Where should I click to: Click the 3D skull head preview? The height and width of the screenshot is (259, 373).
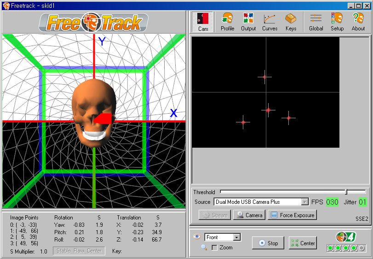93,112
